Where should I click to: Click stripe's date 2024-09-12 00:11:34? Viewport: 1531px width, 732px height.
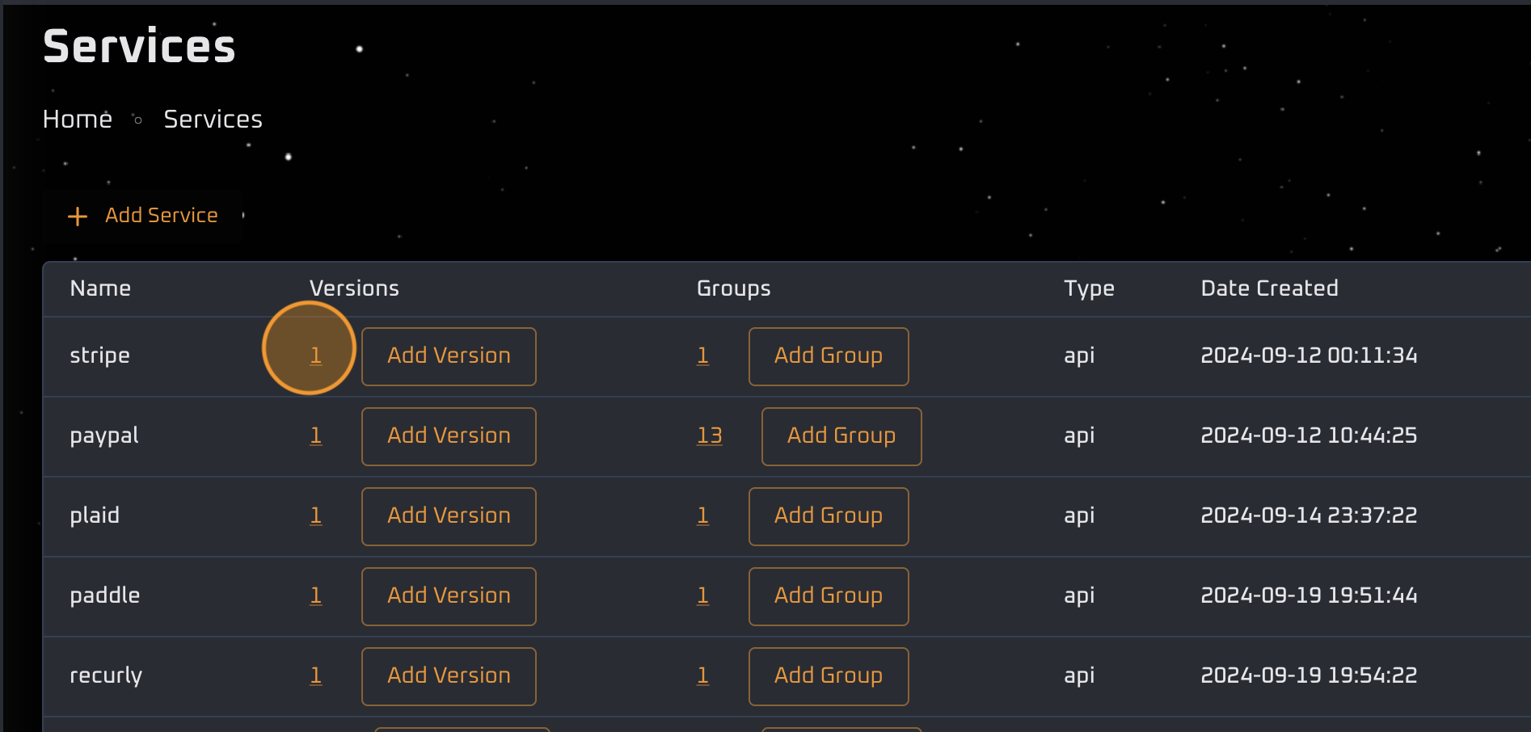click(x=1309, y=355)
